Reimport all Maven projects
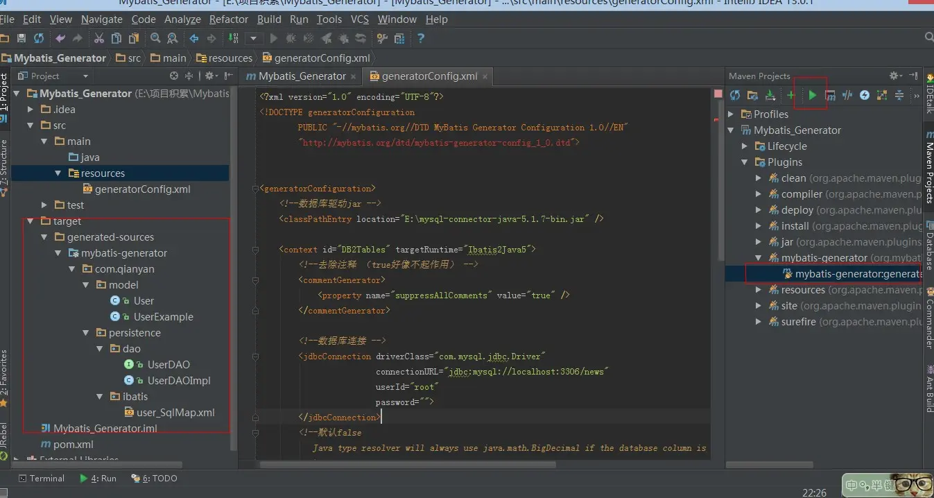This screenshot has height=498, width=934. click(735, 95)
